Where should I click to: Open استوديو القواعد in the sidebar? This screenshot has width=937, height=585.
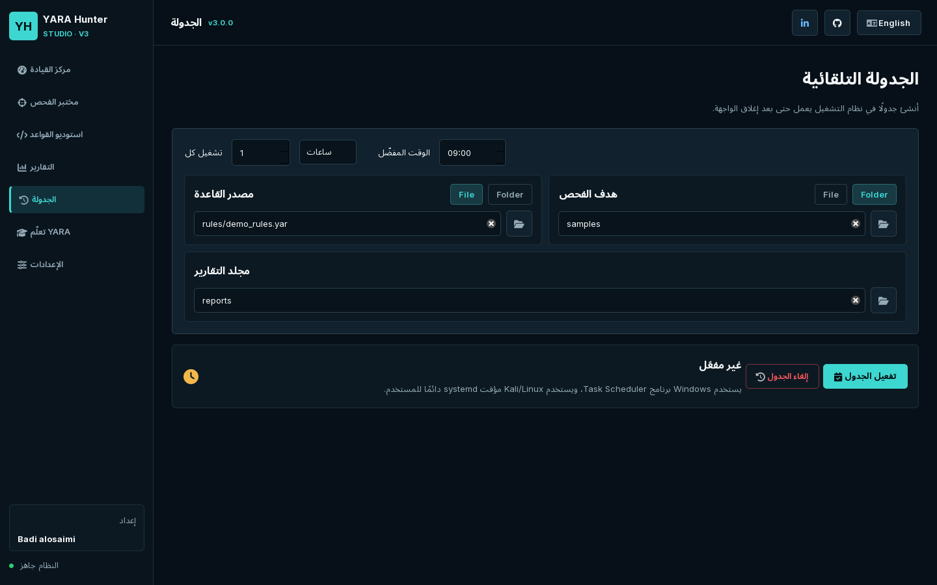click(x=77, y=135)
